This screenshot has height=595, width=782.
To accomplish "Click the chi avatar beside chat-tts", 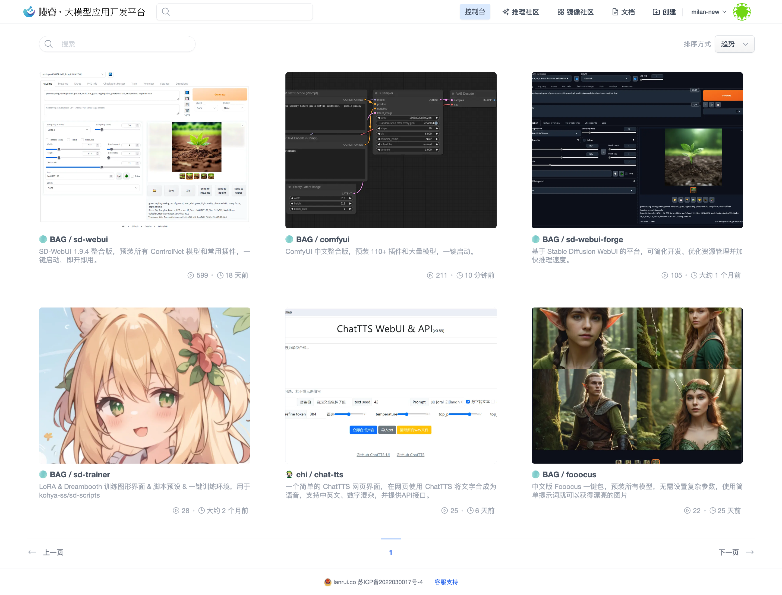I will (x=289, y=475).
